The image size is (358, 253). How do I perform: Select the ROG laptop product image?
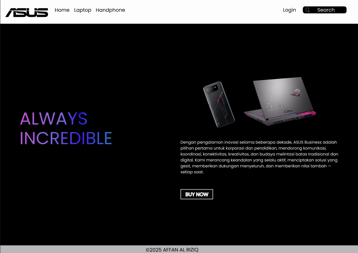pos(280,101)
